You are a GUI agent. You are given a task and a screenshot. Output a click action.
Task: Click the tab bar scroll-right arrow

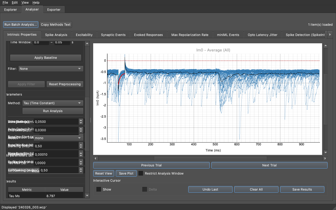coord(330,35)
